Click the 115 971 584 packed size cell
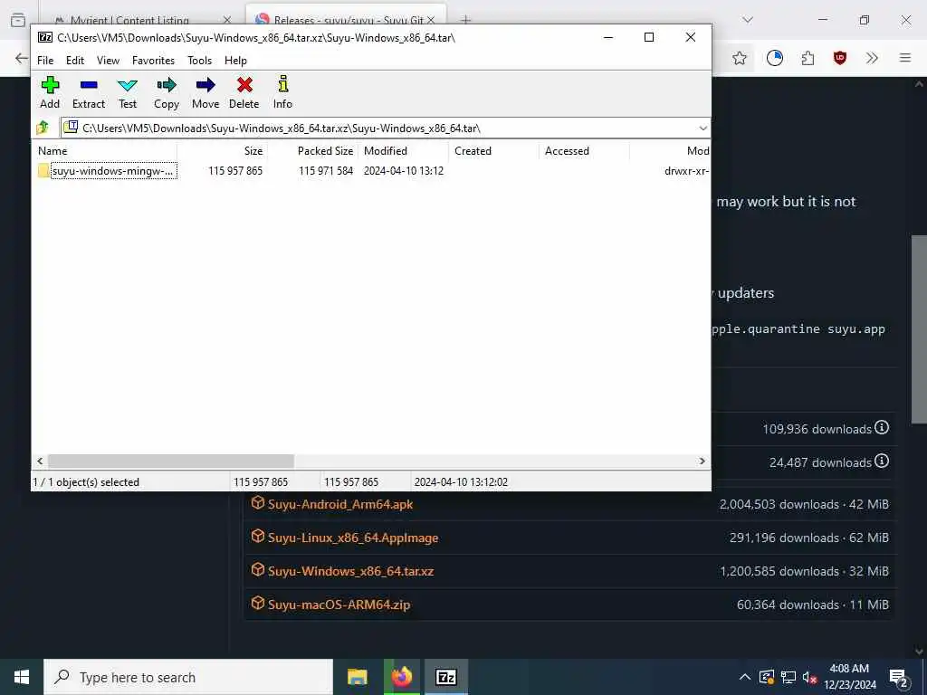 click(x=326, y=171)
